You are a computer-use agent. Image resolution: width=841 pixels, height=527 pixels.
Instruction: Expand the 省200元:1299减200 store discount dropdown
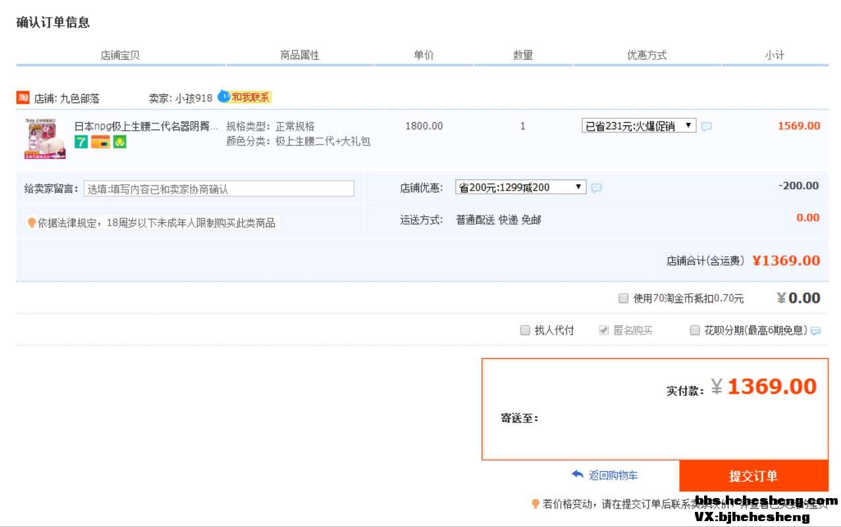pyautogui.click(x=520, y=187)
